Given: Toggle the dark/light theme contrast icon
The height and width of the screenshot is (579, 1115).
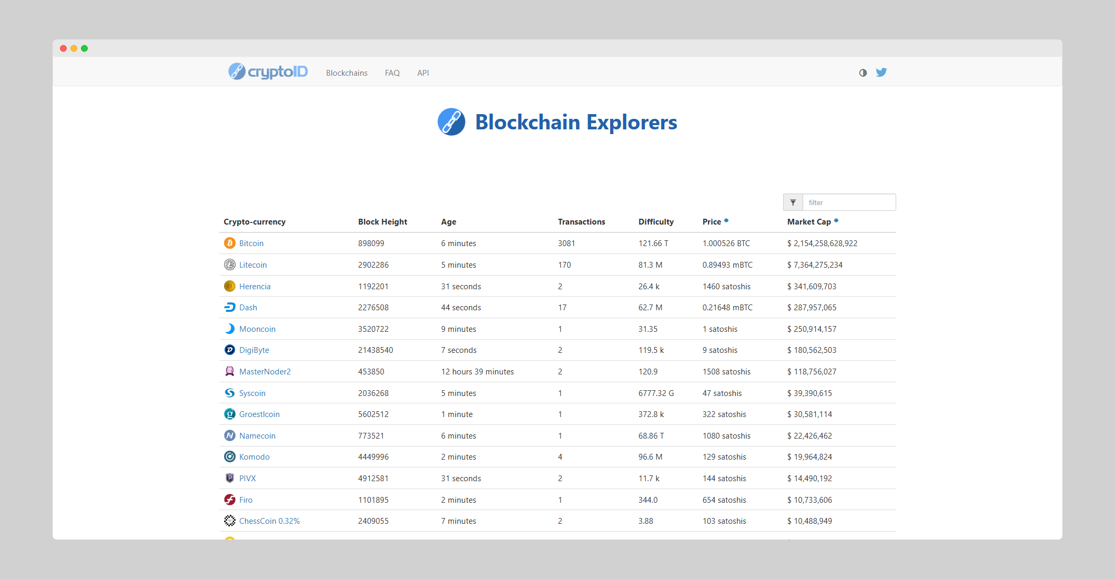Looking at the screenshot, I should [x=863, y=73].
